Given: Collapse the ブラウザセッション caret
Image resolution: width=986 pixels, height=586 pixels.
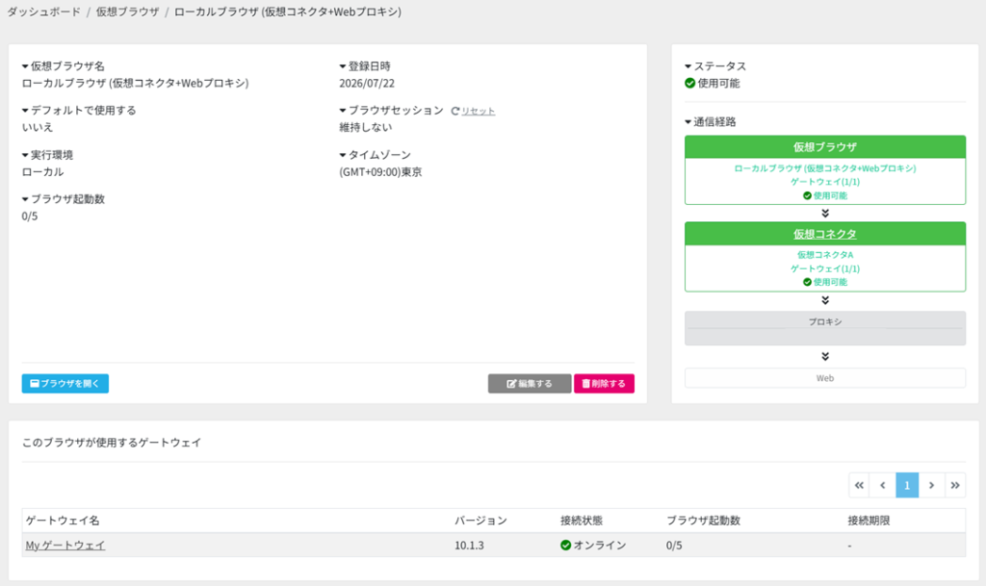Looking at the screenshot, I should (343, 111).
